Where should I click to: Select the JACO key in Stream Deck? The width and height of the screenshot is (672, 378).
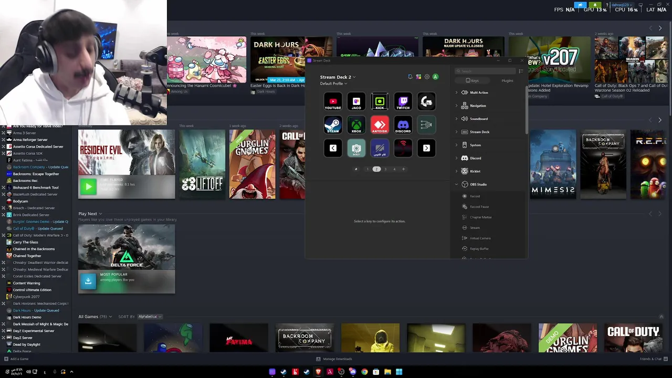pos(356,101)
